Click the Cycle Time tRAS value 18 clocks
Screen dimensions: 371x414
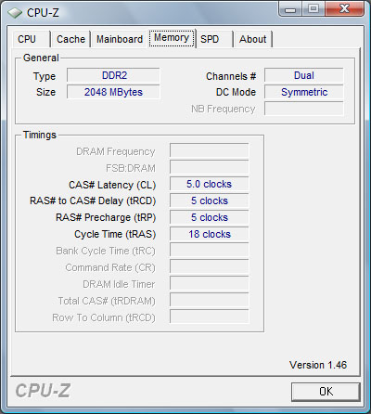pos(209,234)
